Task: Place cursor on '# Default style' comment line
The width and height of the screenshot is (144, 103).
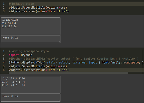Action: pos(21,4)
